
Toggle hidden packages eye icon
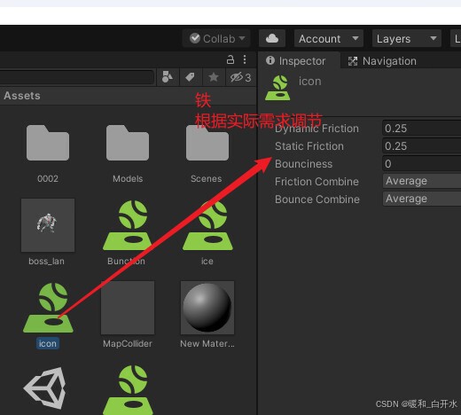pyautogui.click(x=240, y=77)
